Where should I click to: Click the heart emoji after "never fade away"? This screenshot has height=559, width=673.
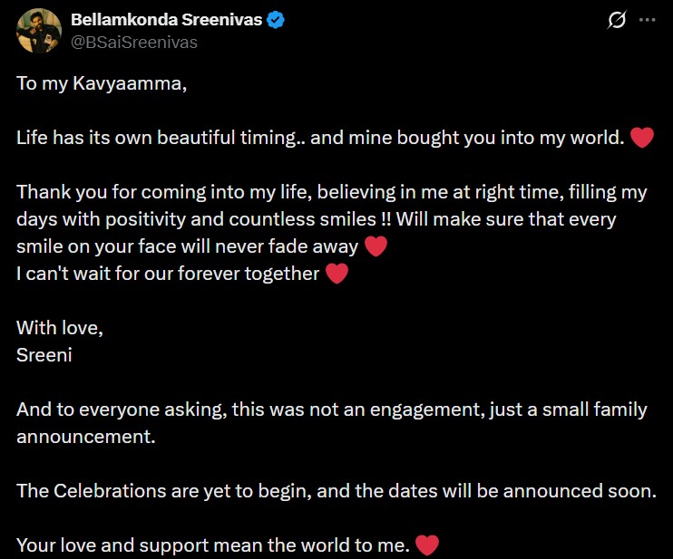(x=376, y=246)
